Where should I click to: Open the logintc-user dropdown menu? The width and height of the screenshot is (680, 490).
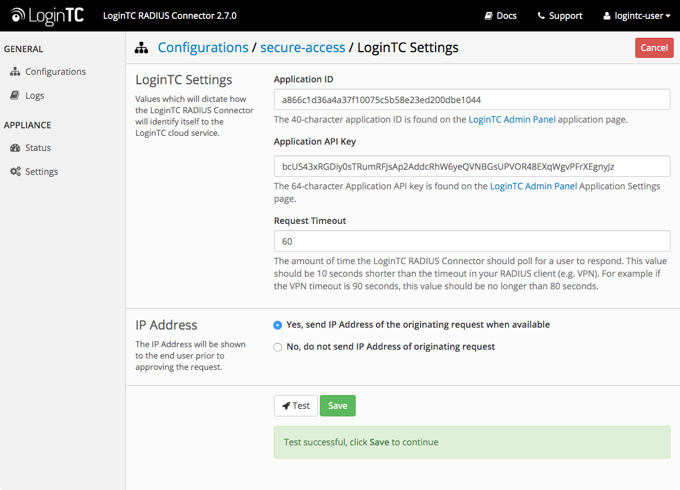[637, 16]
